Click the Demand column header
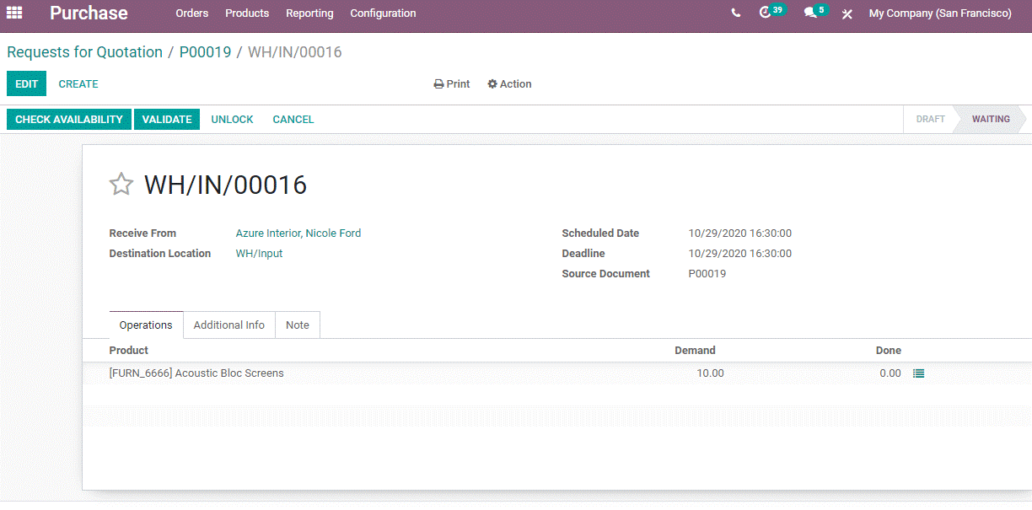This screenshot has width=1032, height=510. (695, 351)
